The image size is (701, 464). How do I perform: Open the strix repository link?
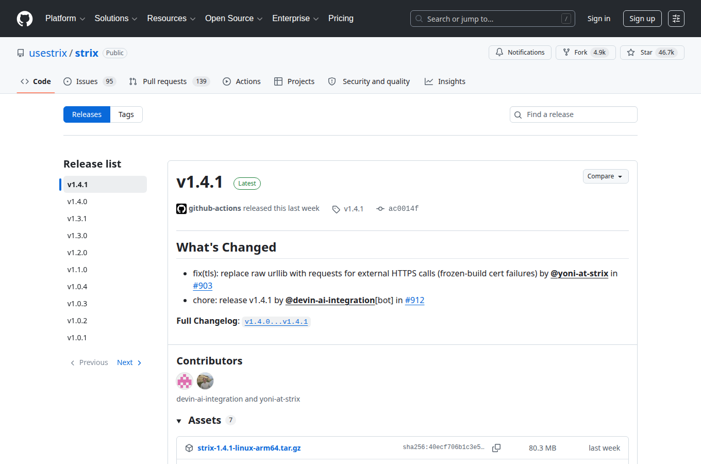[87, 53]
